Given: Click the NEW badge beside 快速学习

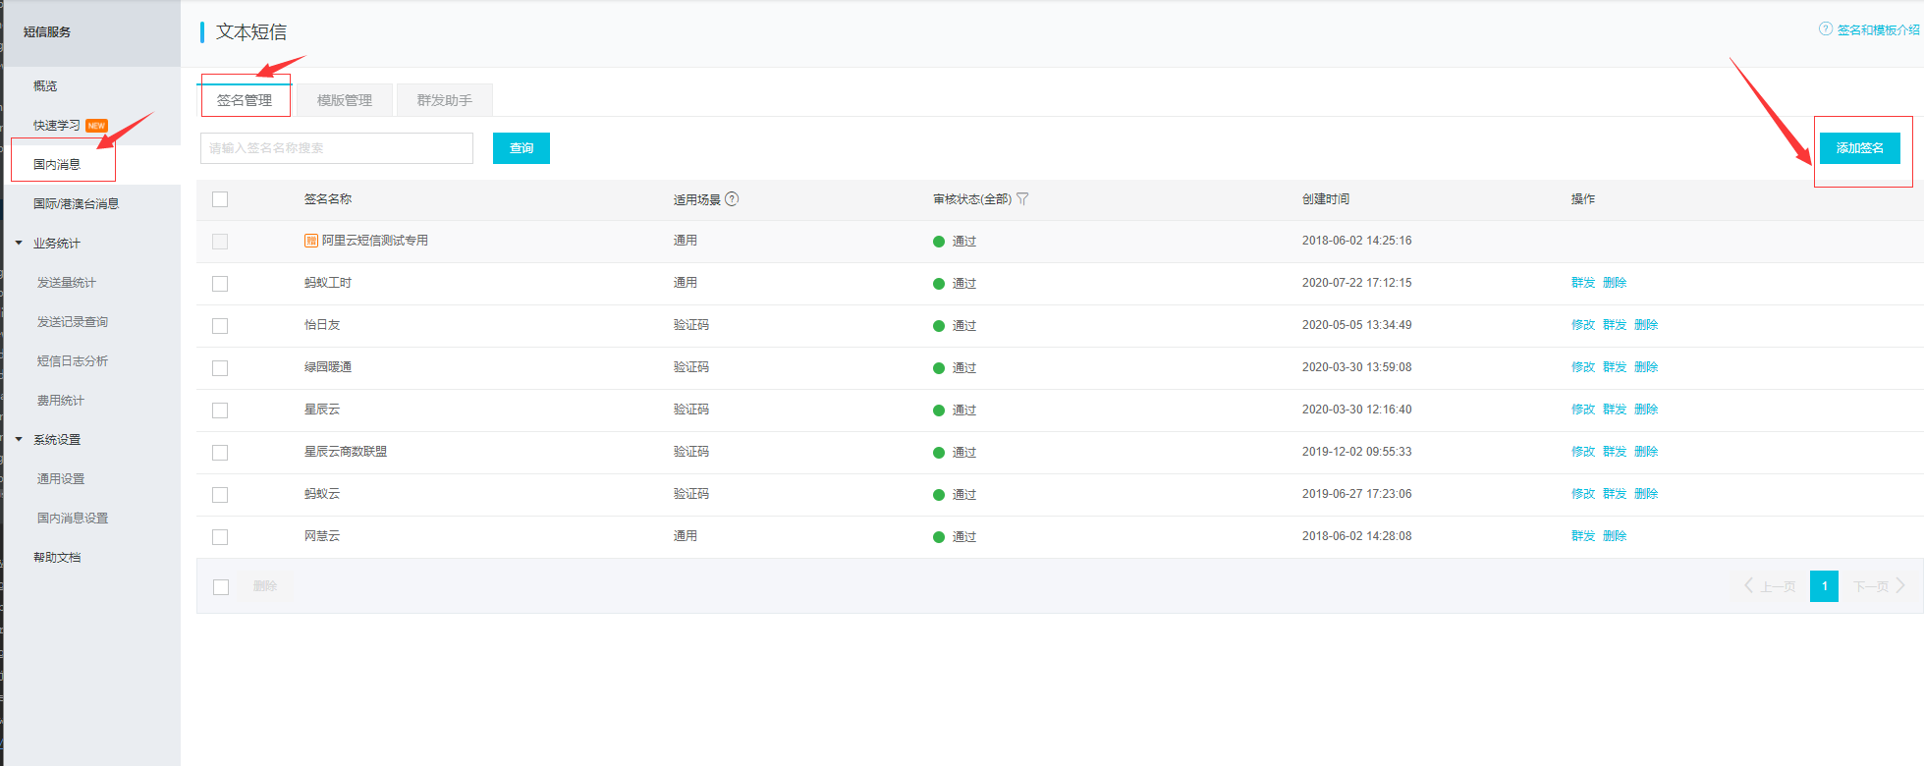Looking at the screenshot, I should 96,126.
